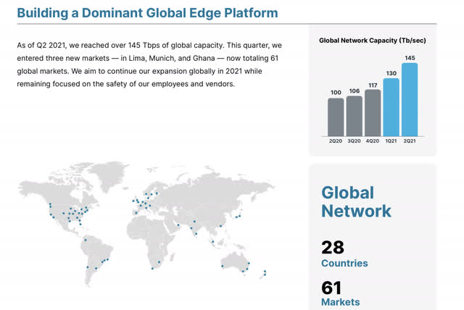
Task: Click the 'Building a Dominant Global Edge Platform' title
Action: coord(147,13)
